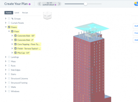
Task: Go to previous support group arrow
Action: (40, 4)
